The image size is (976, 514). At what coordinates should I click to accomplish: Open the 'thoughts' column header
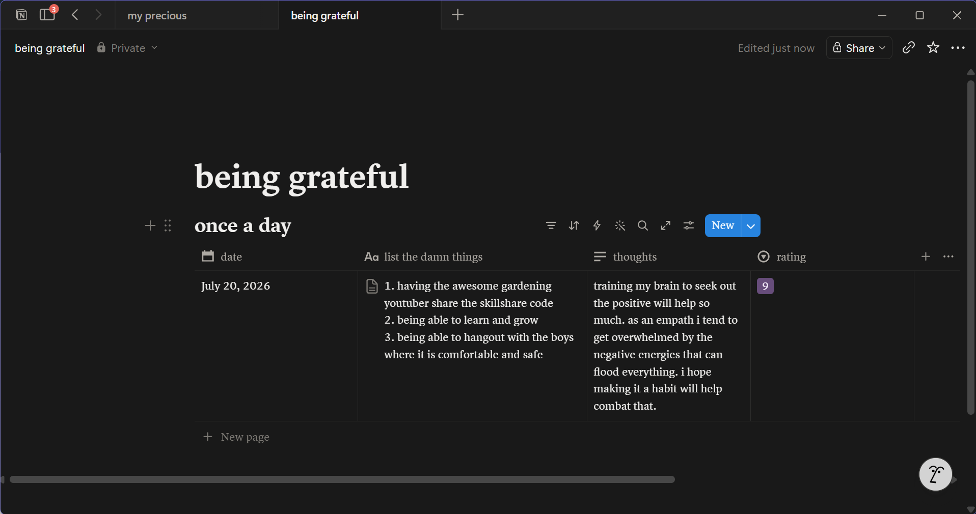[x=669, y=257]
